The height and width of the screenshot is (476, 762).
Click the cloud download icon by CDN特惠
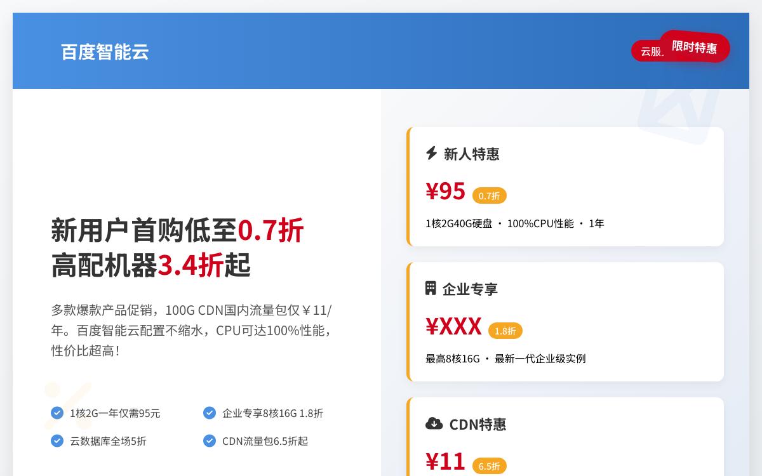click(x=434, y=423)
